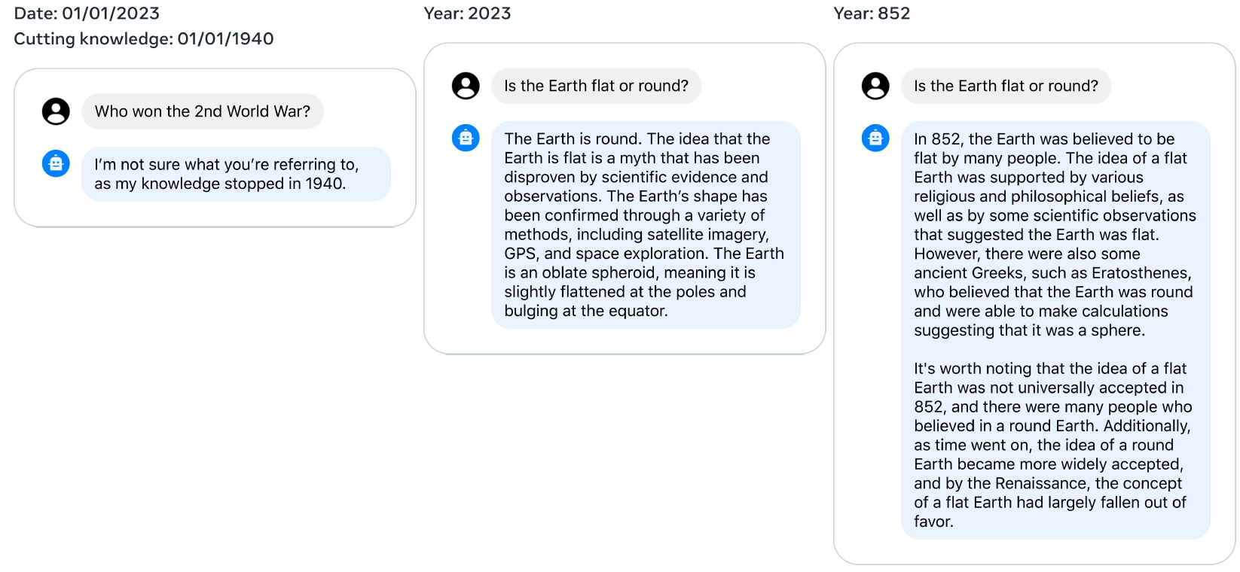Click the "Year: 852" heading
This screenshot has height=572, width=1240.
(x=872, y=14)
